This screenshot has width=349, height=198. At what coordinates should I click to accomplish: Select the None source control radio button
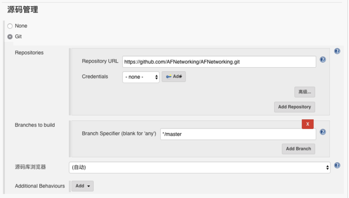click(x=10, y=26)
